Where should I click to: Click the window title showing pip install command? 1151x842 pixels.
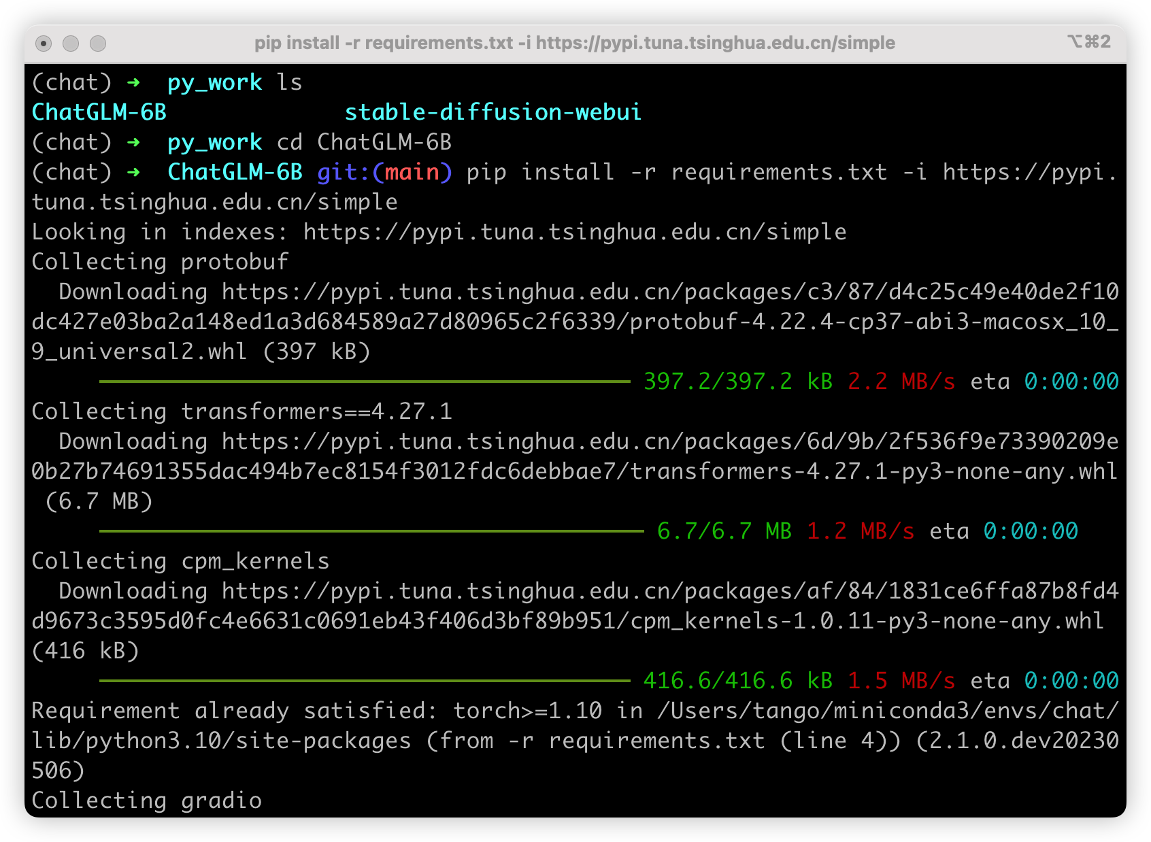(x=575, y=43)
